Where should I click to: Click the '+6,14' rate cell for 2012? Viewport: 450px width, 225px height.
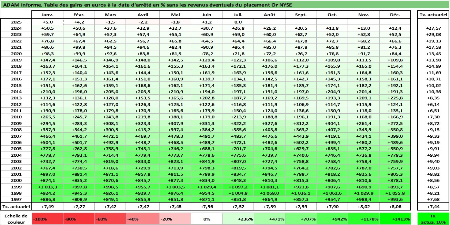click(x=433, y=105)
